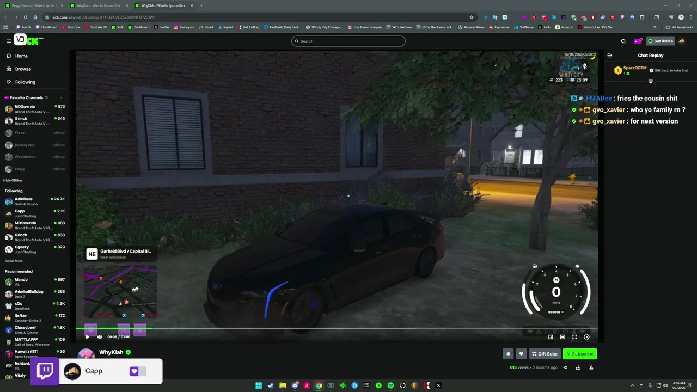This screenshot has height=392, width=697.
Task: Download the clip
Action: tap(578, 367)
